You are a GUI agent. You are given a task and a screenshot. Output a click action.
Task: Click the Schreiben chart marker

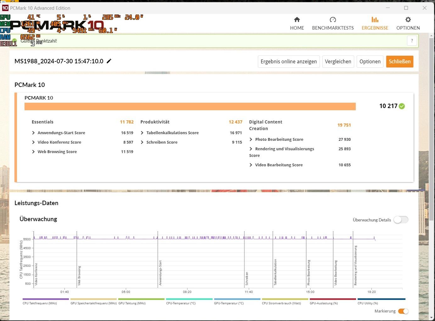pyautogui.click(x=247, y=278)
